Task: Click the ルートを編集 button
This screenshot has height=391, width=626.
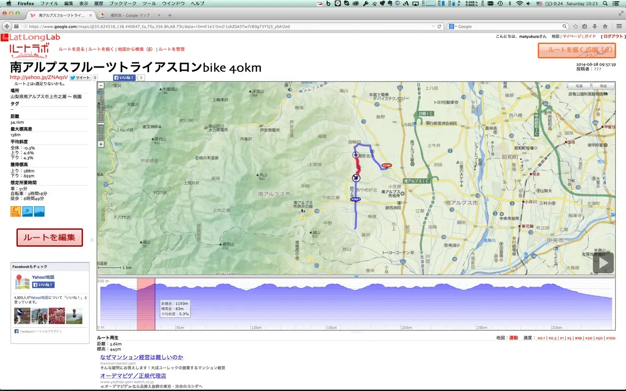Action: coord(49,238)
